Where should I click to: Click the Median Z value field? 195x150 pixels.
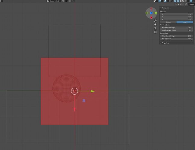pyautogui.click(x=177, y=19)
